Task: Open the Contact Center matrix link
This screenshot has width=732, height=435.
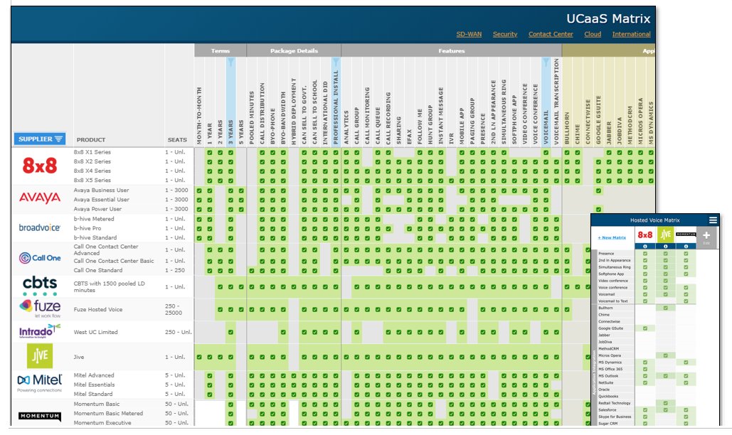Action: (x=551, y=34)
